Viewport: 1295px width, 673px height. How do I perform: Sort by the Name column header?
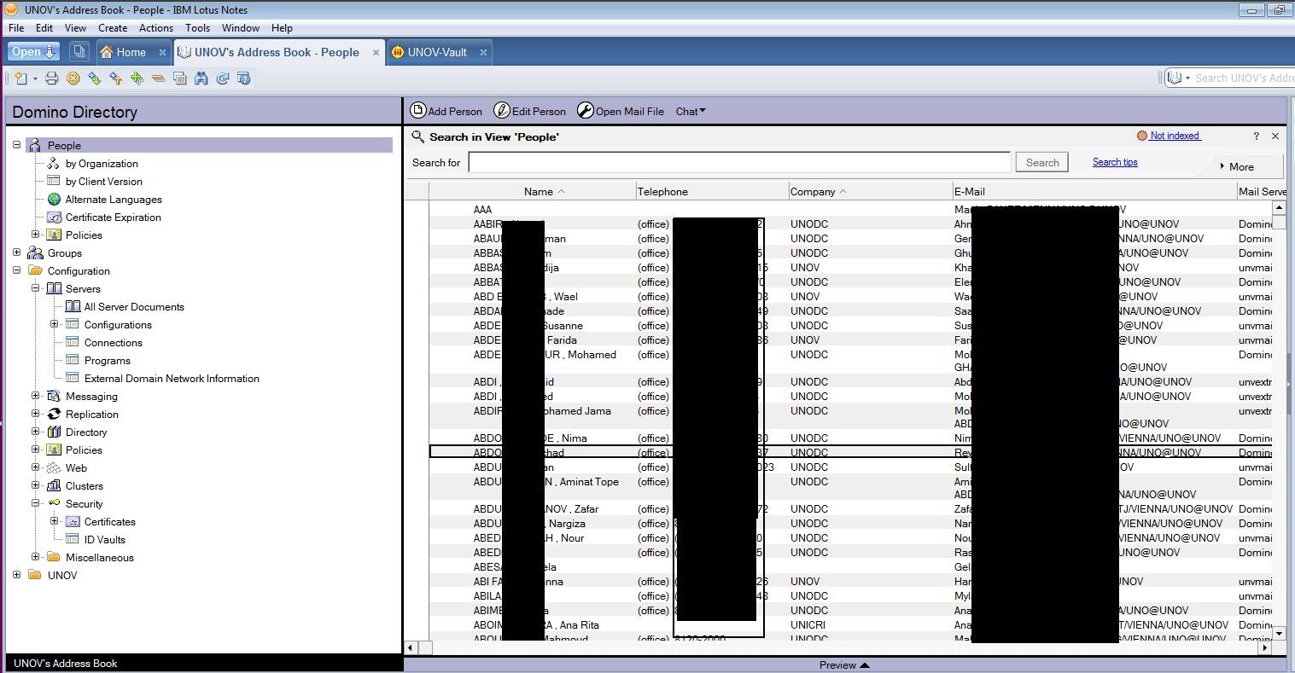pyautogui.click(x=545, y=192)
